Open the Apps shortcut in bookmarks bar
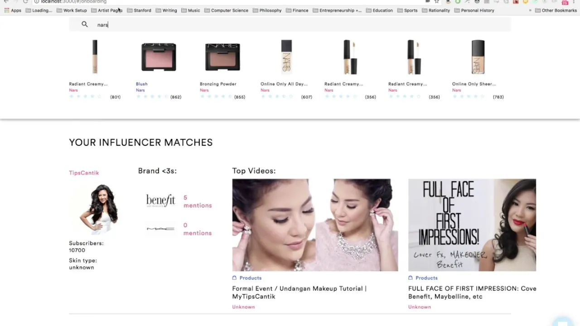 [13, 10]
